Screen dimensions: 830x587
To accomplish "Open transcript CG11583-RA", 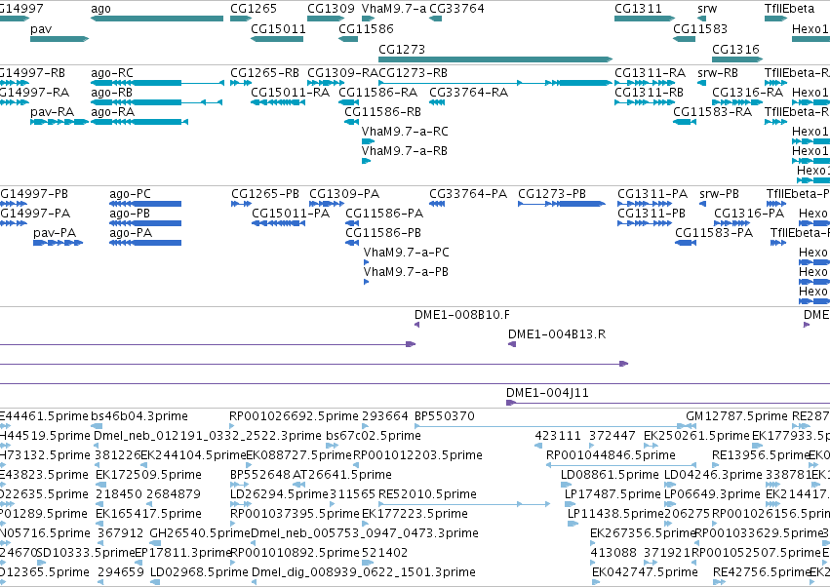I will pos(713,112).
